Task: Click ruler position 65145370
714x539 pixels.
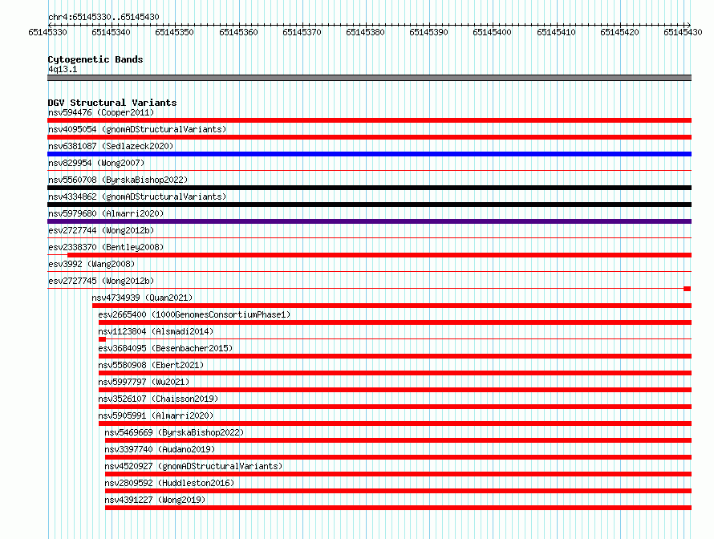Action: tap(302, 32)
